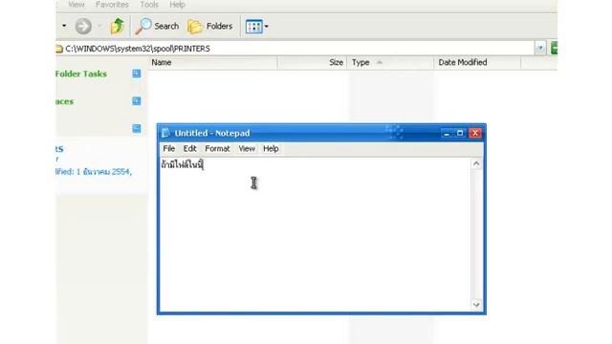Click the folder icon in address bar
612x344 pixels.
[59, 49]
